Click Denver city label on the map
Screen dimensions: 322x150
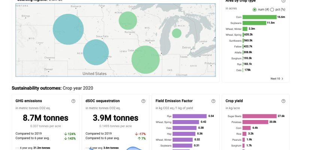48,69
